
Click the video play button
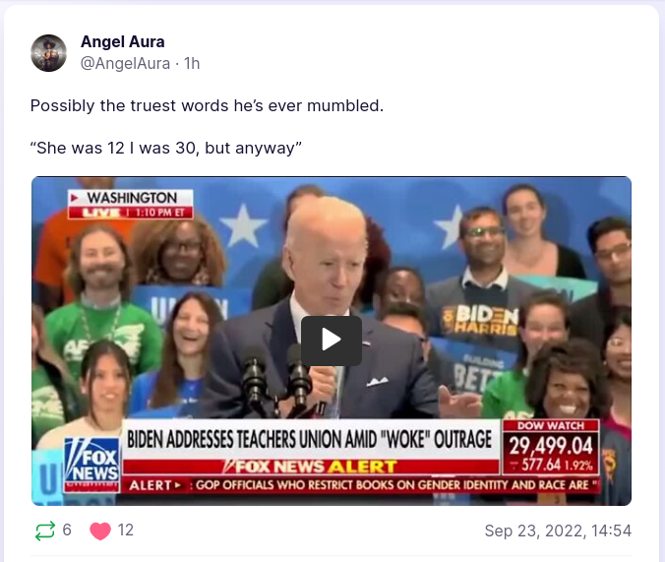pyautogui.click(x=332, y=341)
